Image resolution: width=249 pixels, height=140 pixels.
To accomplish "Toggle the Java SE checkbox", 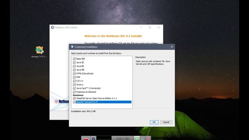I will 74,62.
